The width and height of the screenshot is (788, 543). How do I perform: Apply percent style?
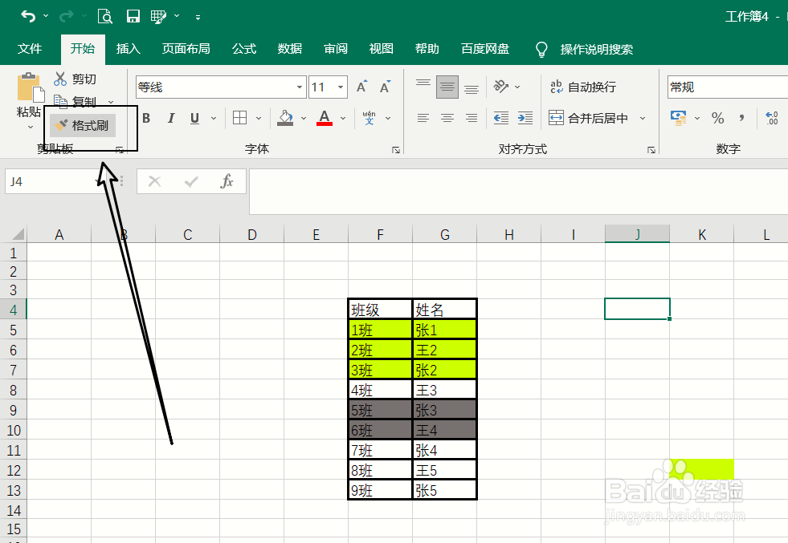coord(717,118)
